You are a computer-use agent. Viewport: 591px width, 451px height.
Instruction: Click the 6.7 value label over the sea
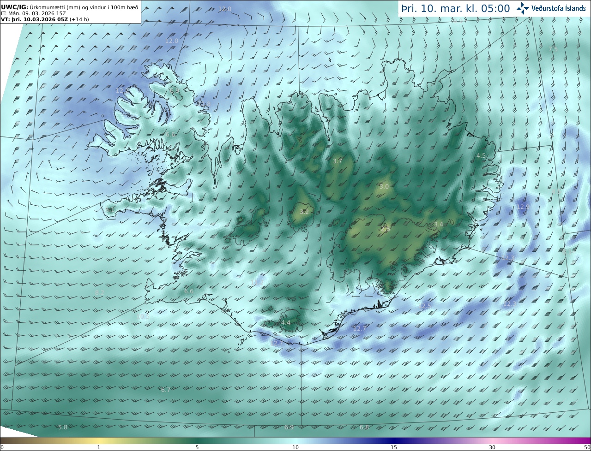click(166, 390)
